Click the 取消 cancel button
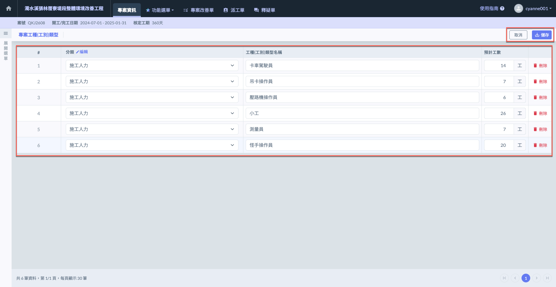This screenshot has height=287, width=556. (518, 35)
